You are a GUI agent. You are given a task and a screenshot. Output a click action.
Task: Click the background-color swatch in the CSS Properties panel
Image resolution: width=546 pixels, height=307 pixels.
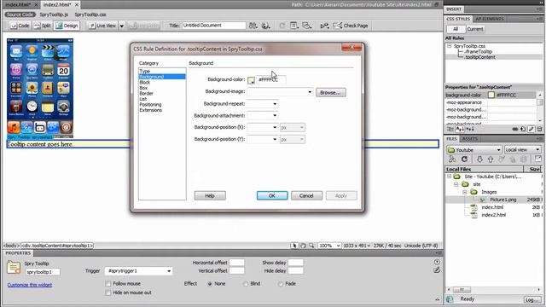click(491, 95)
